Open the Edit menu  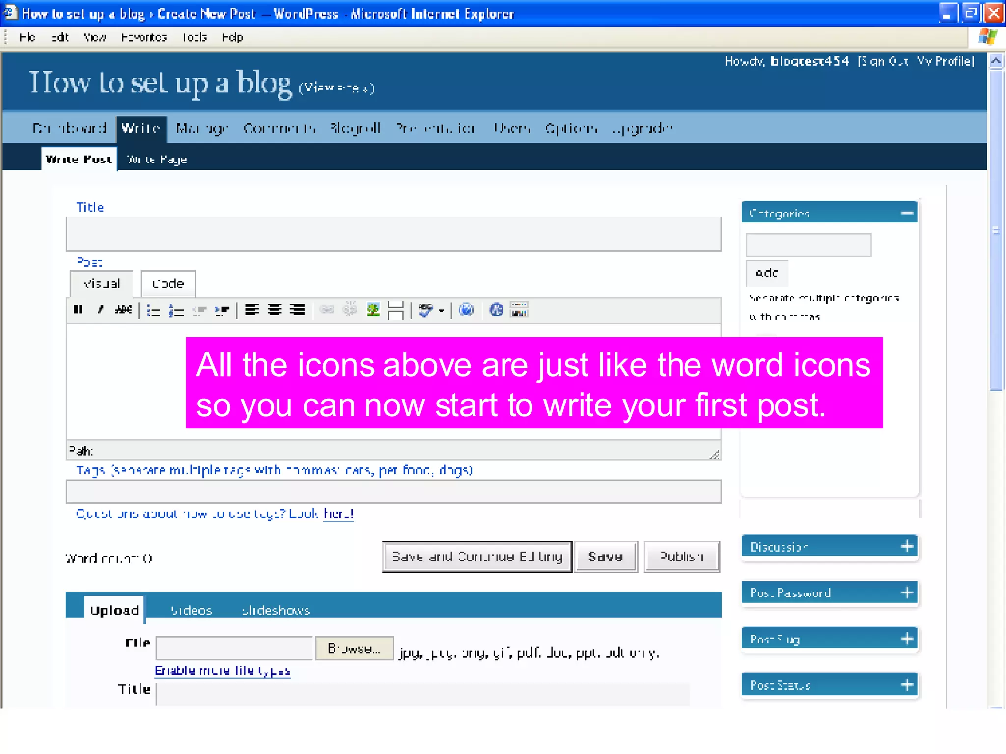[x=60, y=37]
